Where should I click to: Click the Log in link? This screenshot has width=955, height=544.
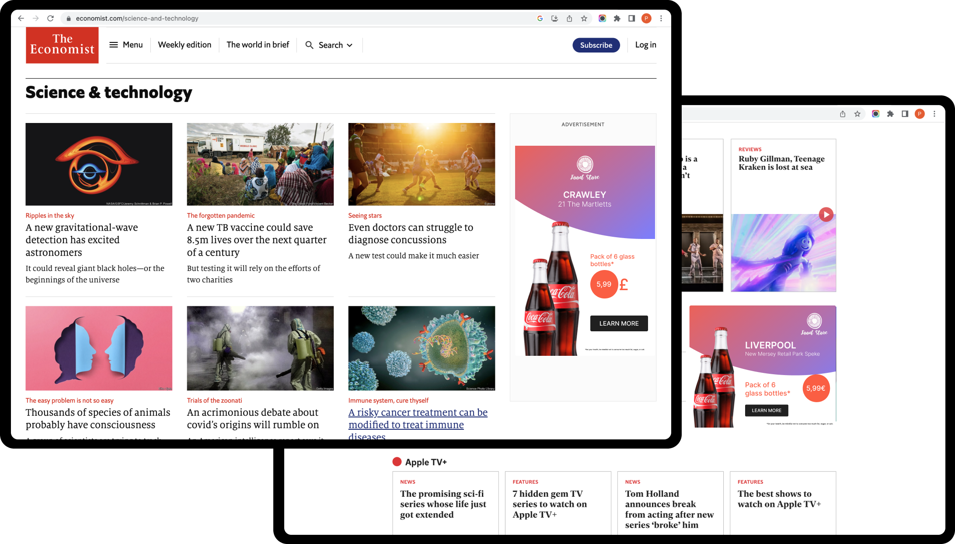pos(645,45)
